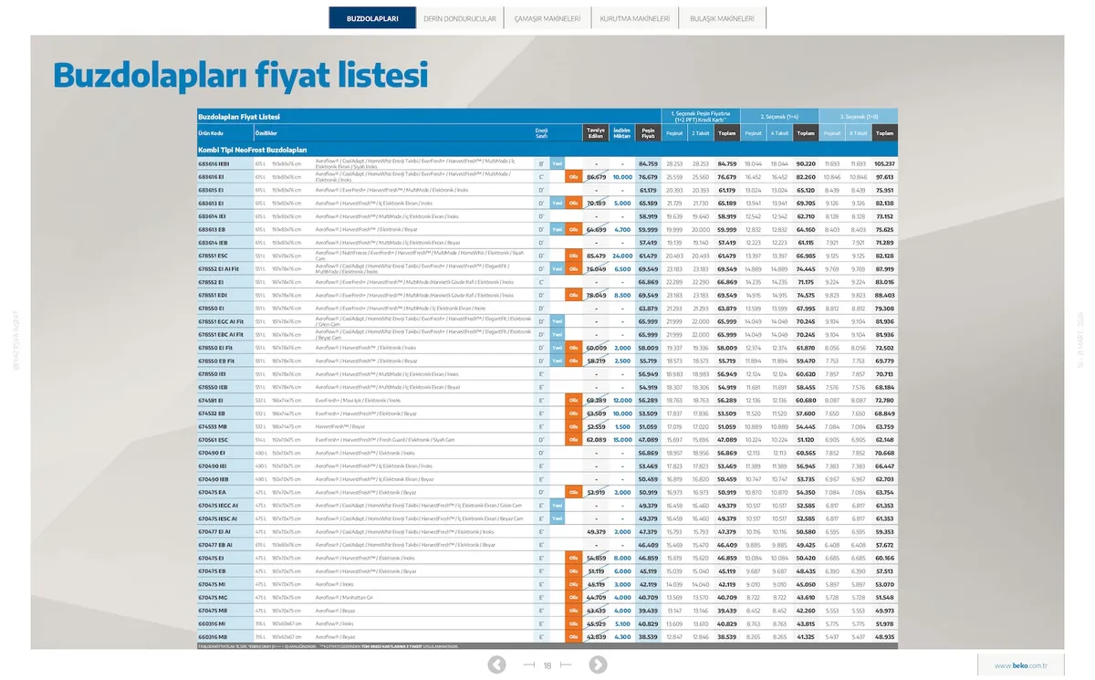Image resolution: width=1095 pixels, height=680 pixels.
Task: Click the Peşin Fiyatı column header
Action: [648, 133]
